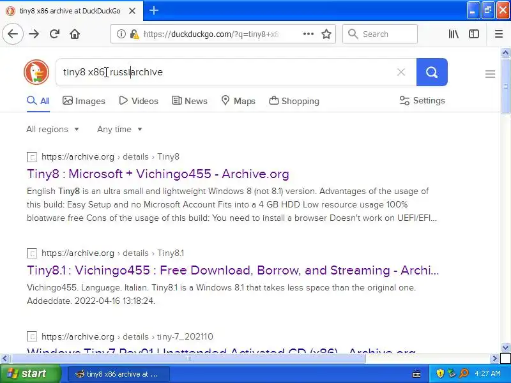Open the Firefox hamburger menu
This screenshot has width=511, height=383.
click(x=499, y=34)
